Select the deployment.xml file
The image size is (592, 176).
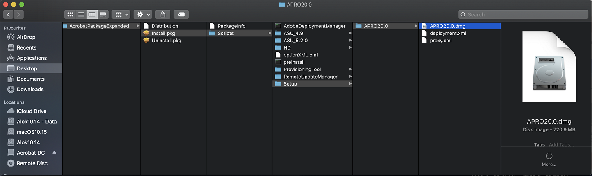460,33
